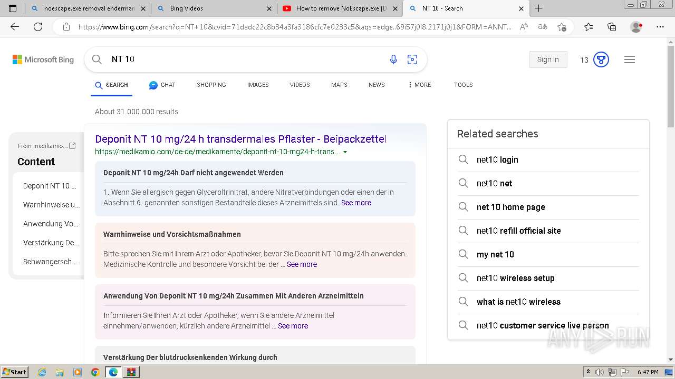Add page to favorites star icon
This screenshot has height=379, width=675.
[562, 27]
